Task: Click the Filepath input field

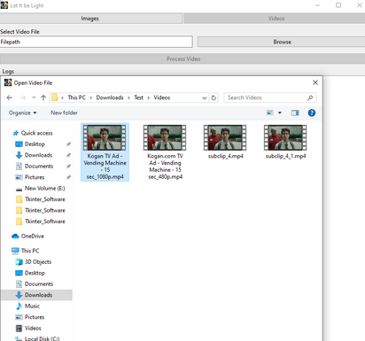Action: 97,42
